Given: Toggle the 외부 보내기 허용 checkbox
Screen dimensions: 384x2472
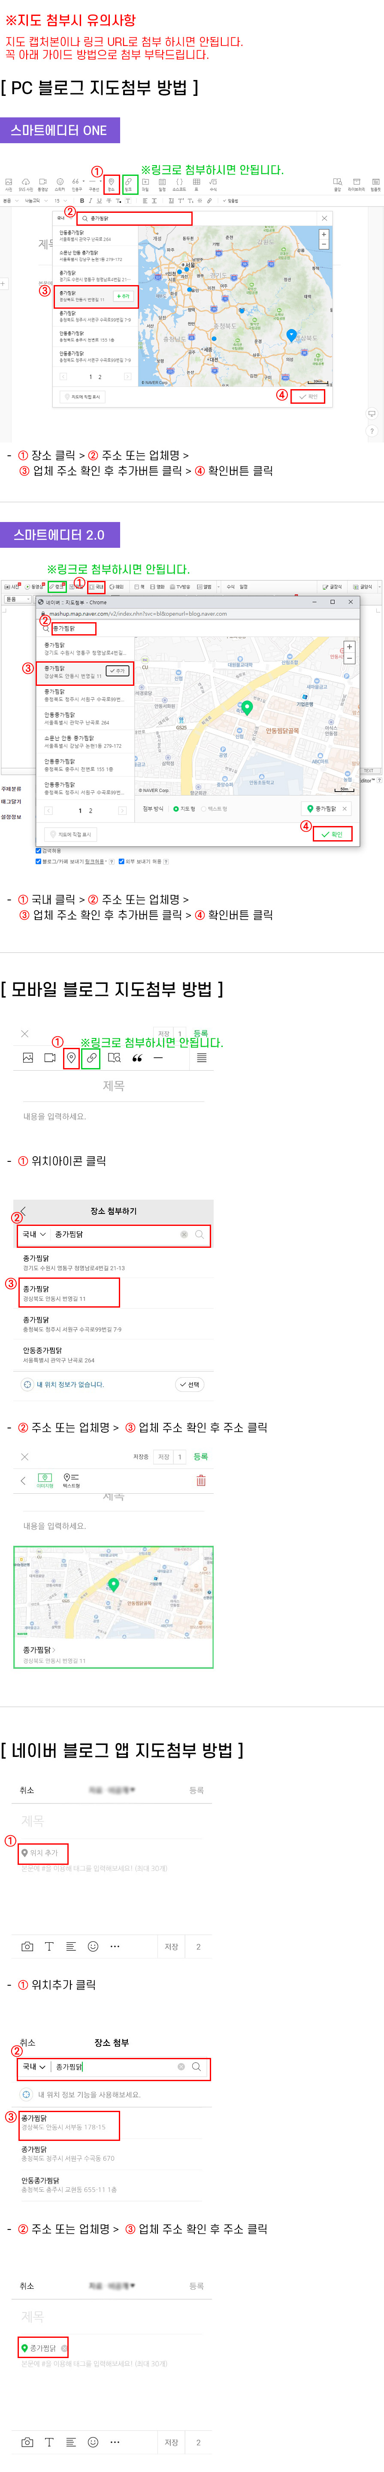Looking at the screenshot, I should [121, 861].
